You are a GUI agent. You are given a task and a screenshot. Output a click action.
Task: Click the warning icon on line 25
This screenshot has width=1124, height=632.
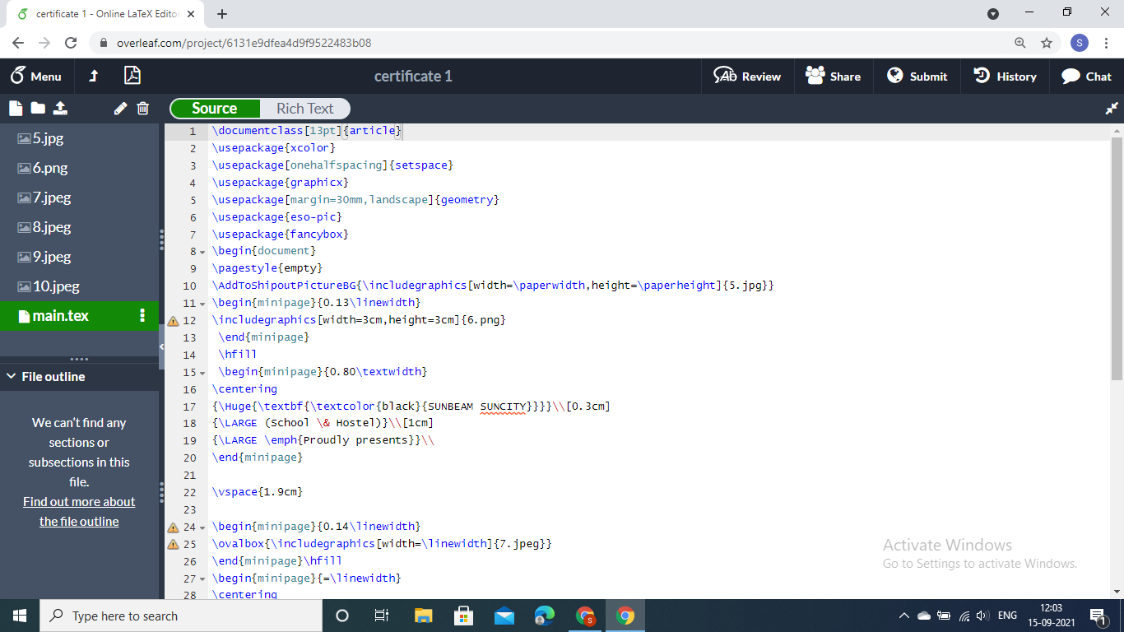point(173,545)
